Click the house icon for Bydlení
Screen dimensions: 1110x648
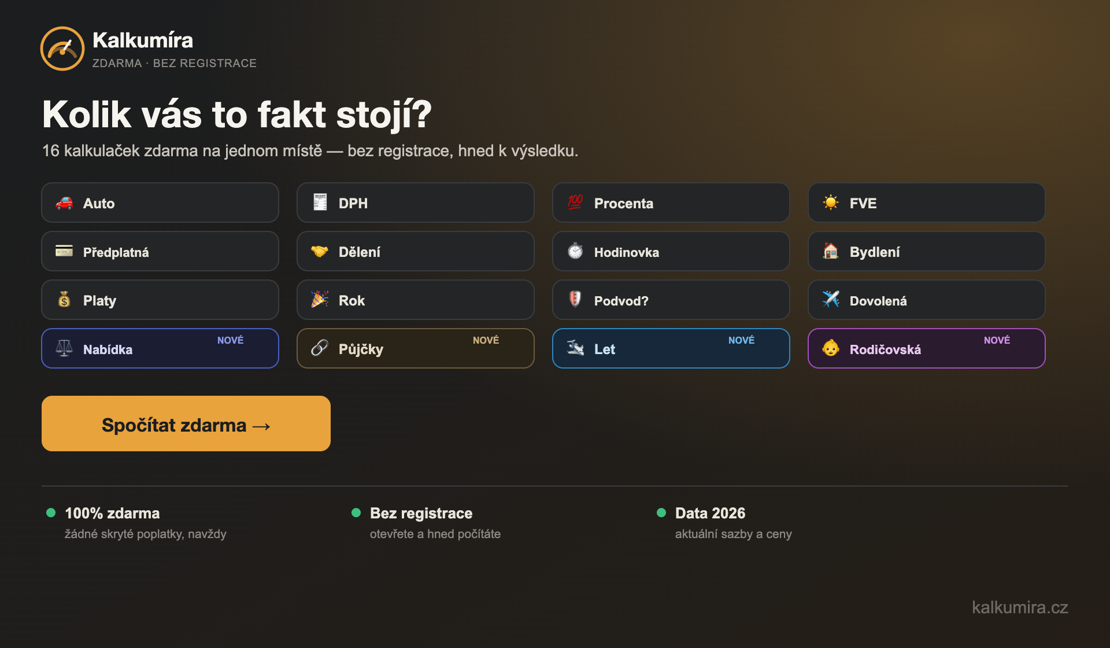click(x=831, y=251)
